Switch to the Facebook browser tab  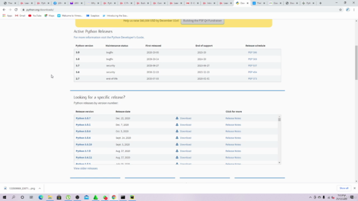coord(59,3)
